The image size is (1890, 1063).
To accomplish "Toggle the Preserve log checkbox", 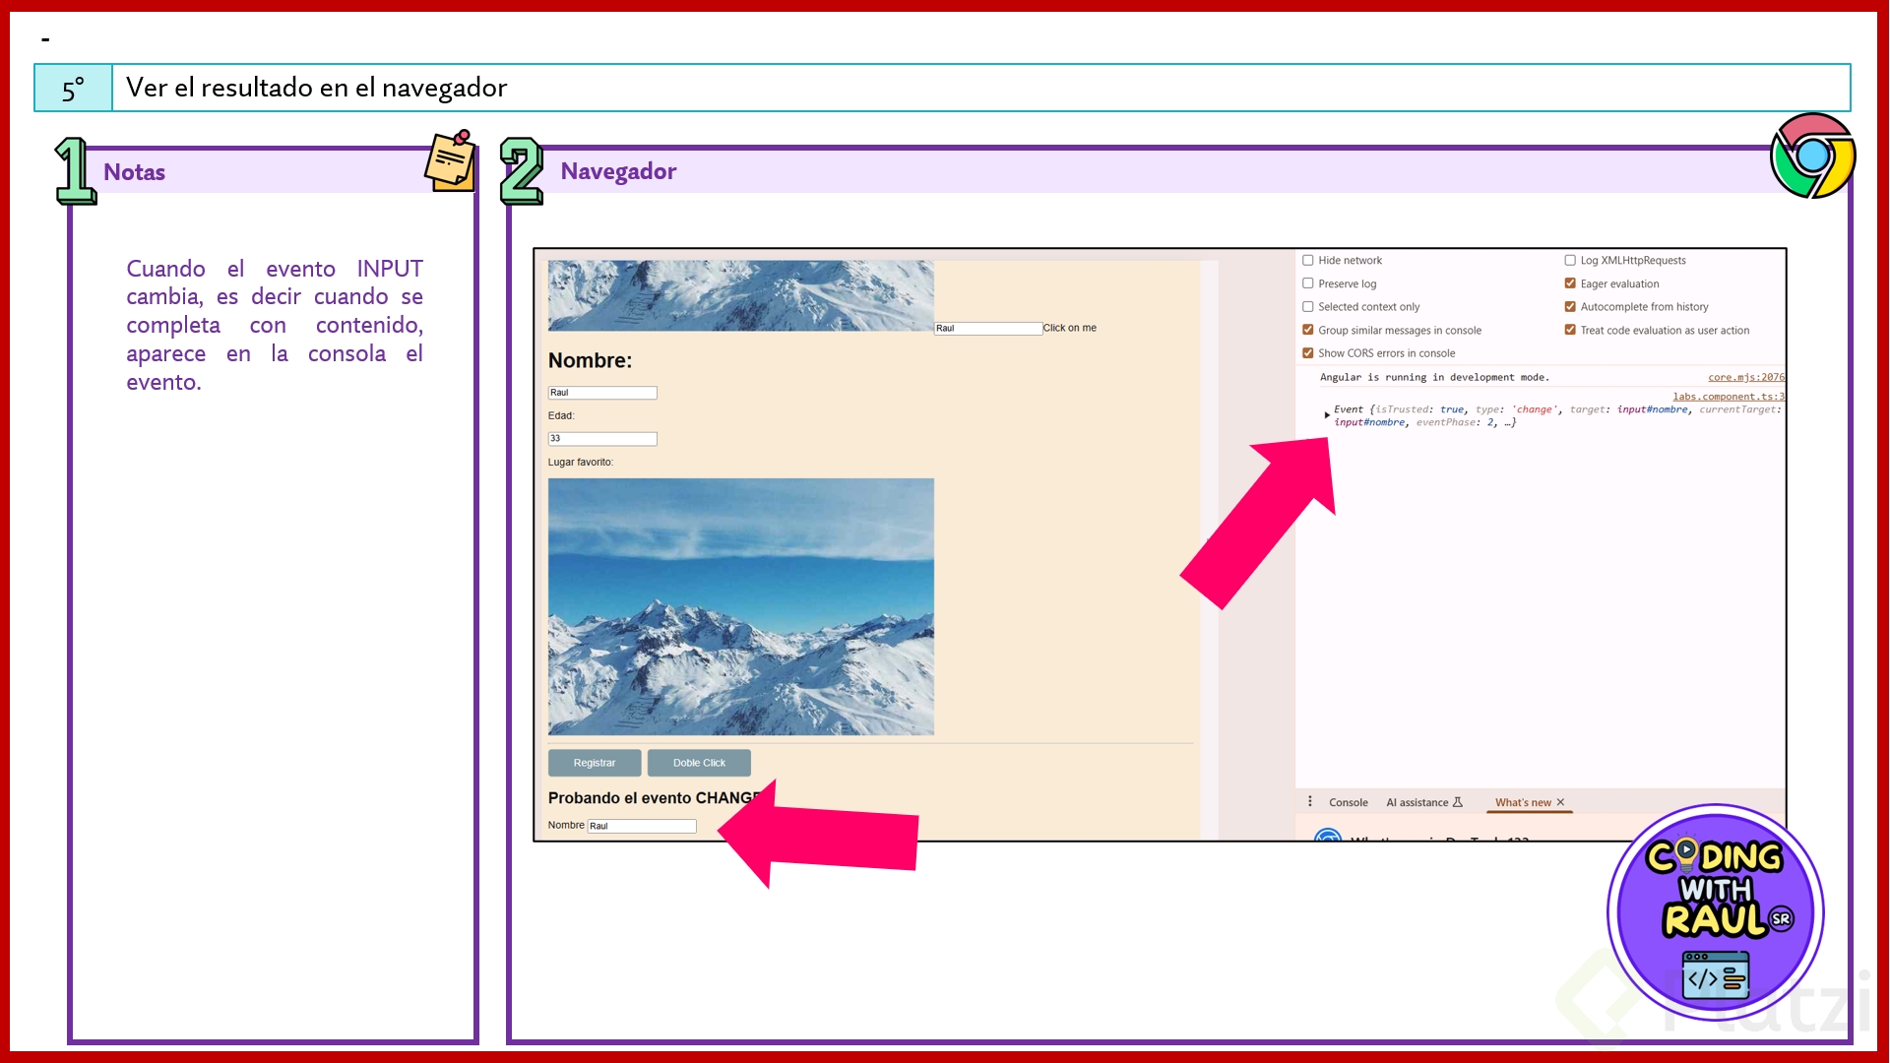I will 1308,283.
